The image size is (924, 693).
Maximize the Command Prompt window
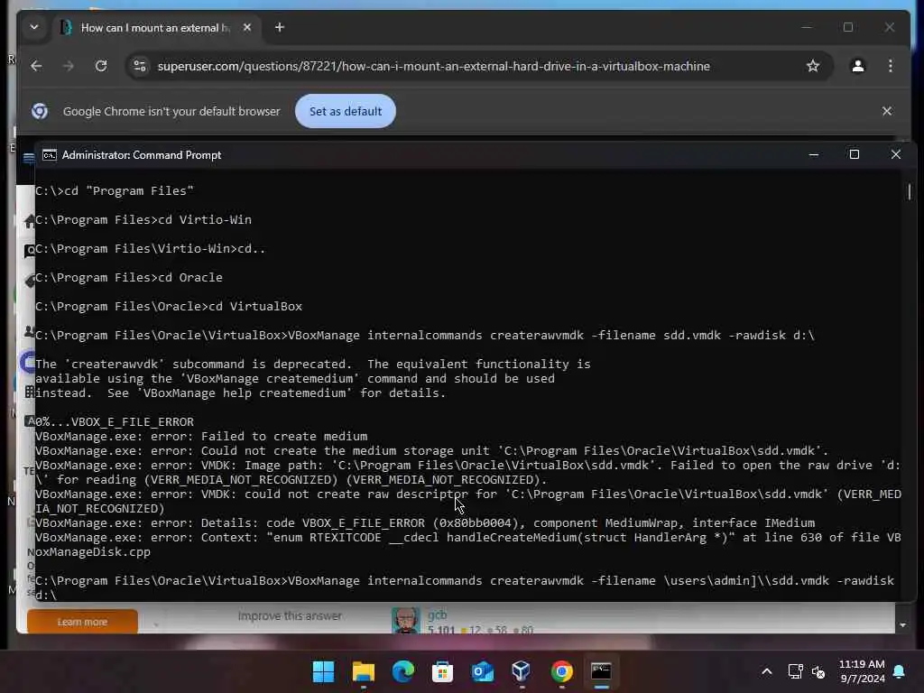[854, 154]
